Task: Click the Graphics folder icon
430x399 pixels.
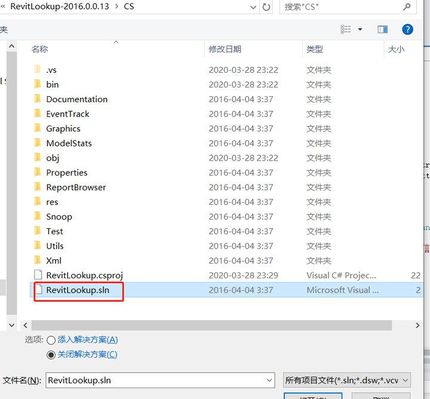Action: pyautogui.click(x=38, y=128)
